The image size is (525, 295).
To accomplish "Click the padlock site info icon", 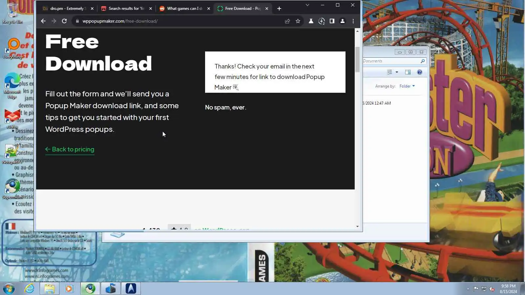I will [x=77, y=21].
